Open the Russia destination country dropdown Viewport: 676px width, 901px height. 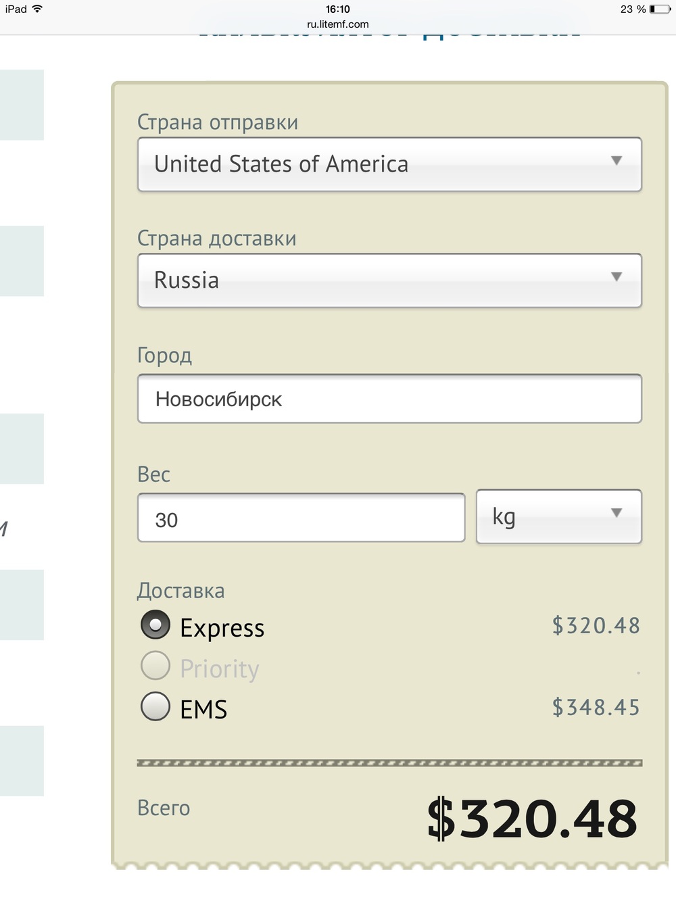pyautogui.click(x=389, y=281)
